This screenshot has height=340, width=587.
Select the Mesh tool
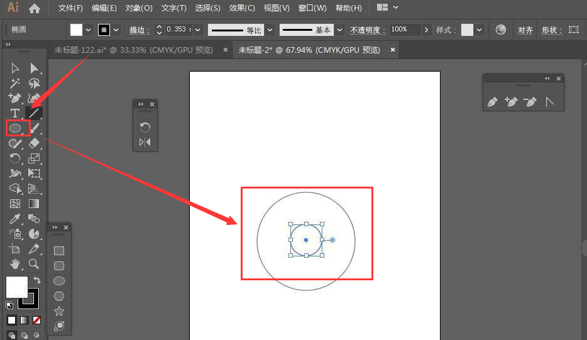pos(15,204)
